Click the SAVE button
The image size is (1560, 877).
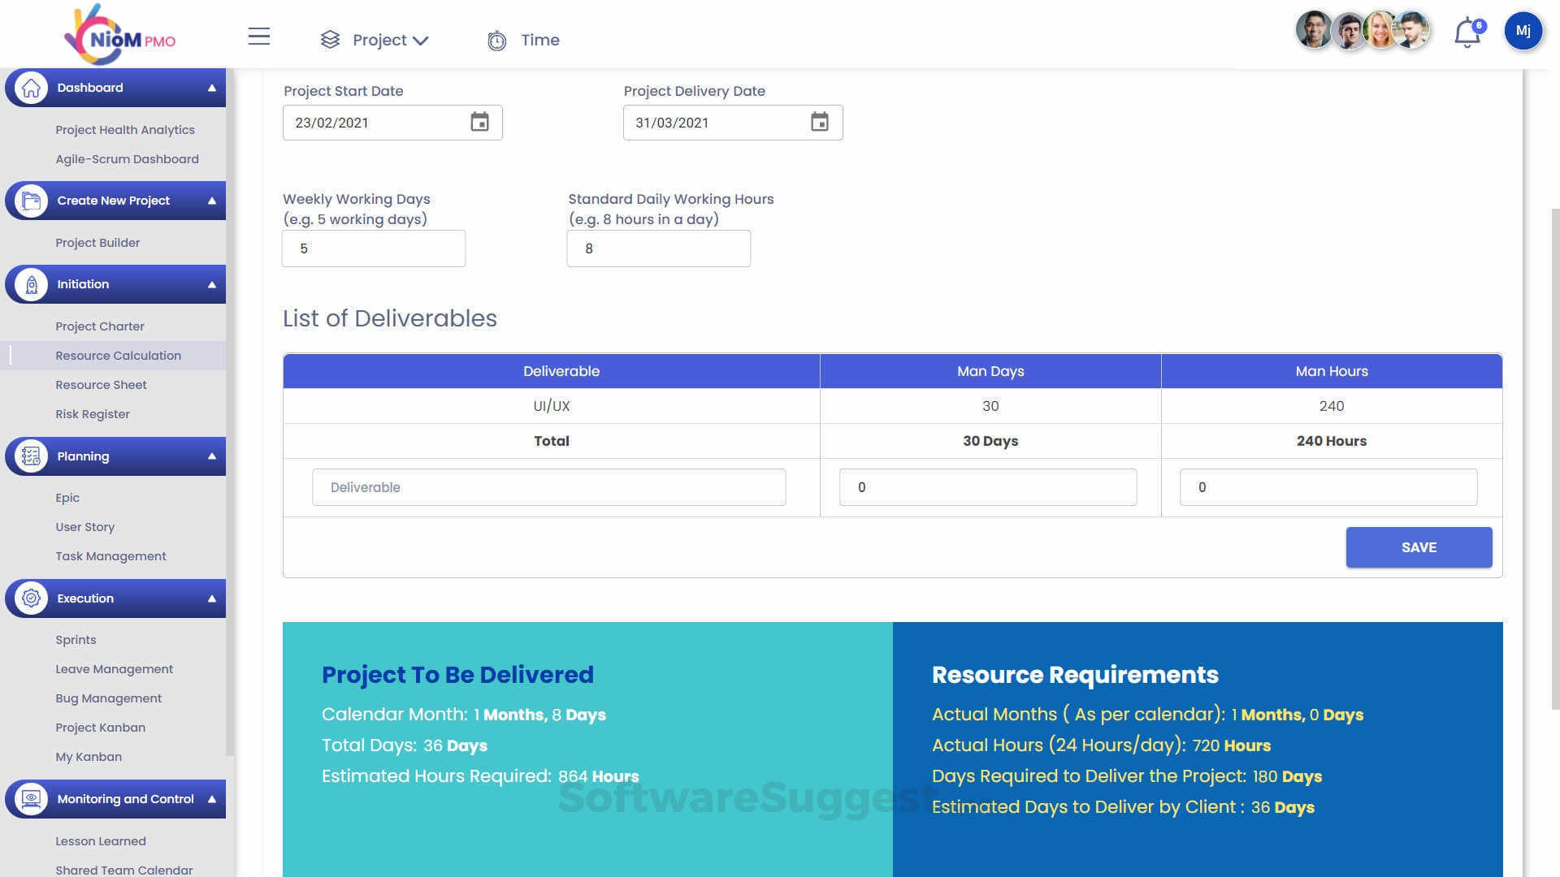coord(1419,547)
